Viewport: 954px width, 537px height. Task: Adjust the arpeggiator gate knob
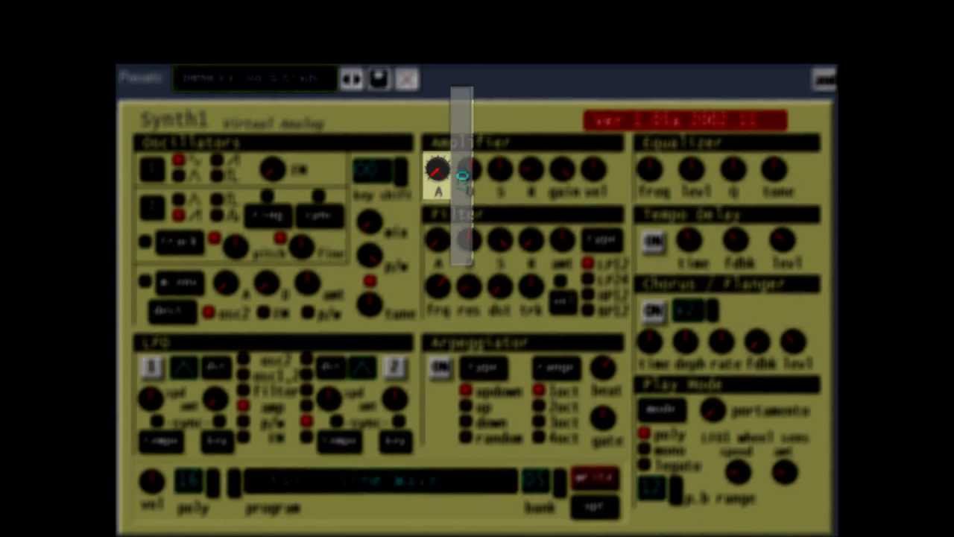603,418
